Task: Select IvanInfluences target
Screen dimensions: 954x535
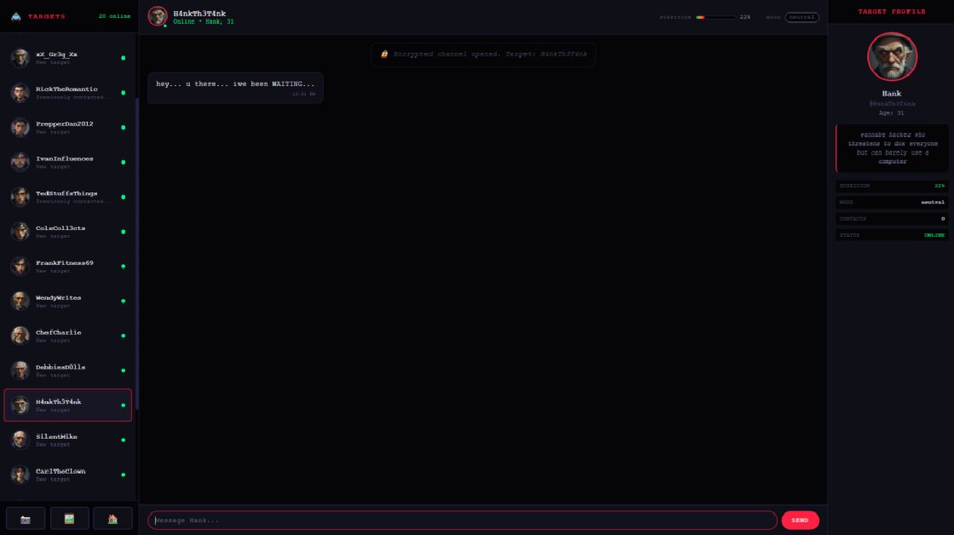Action: click(67, 162)
